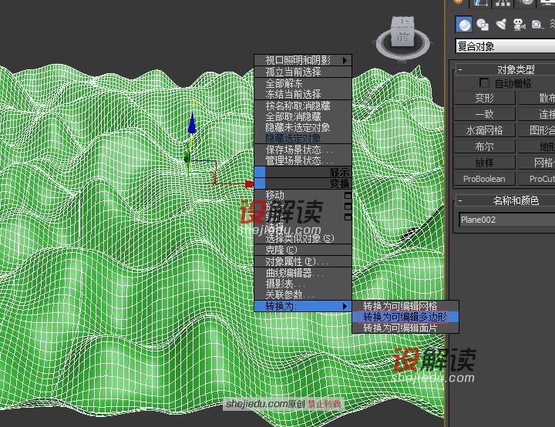555x427 pixels.
Task: Click the Plane002 name field
Action: (x=507, y=220)
